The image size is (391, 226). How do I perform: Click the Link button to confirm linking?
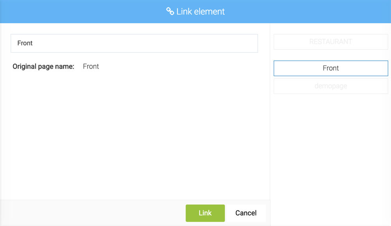205,213
